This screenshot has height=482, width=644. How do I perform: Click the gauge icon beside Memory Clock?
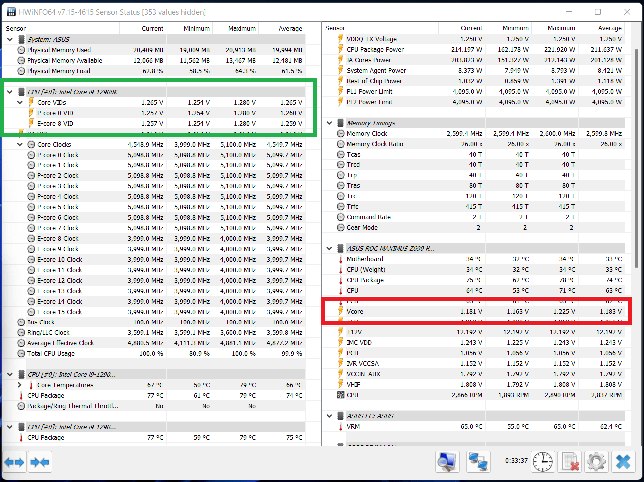(x=341, y=134)
